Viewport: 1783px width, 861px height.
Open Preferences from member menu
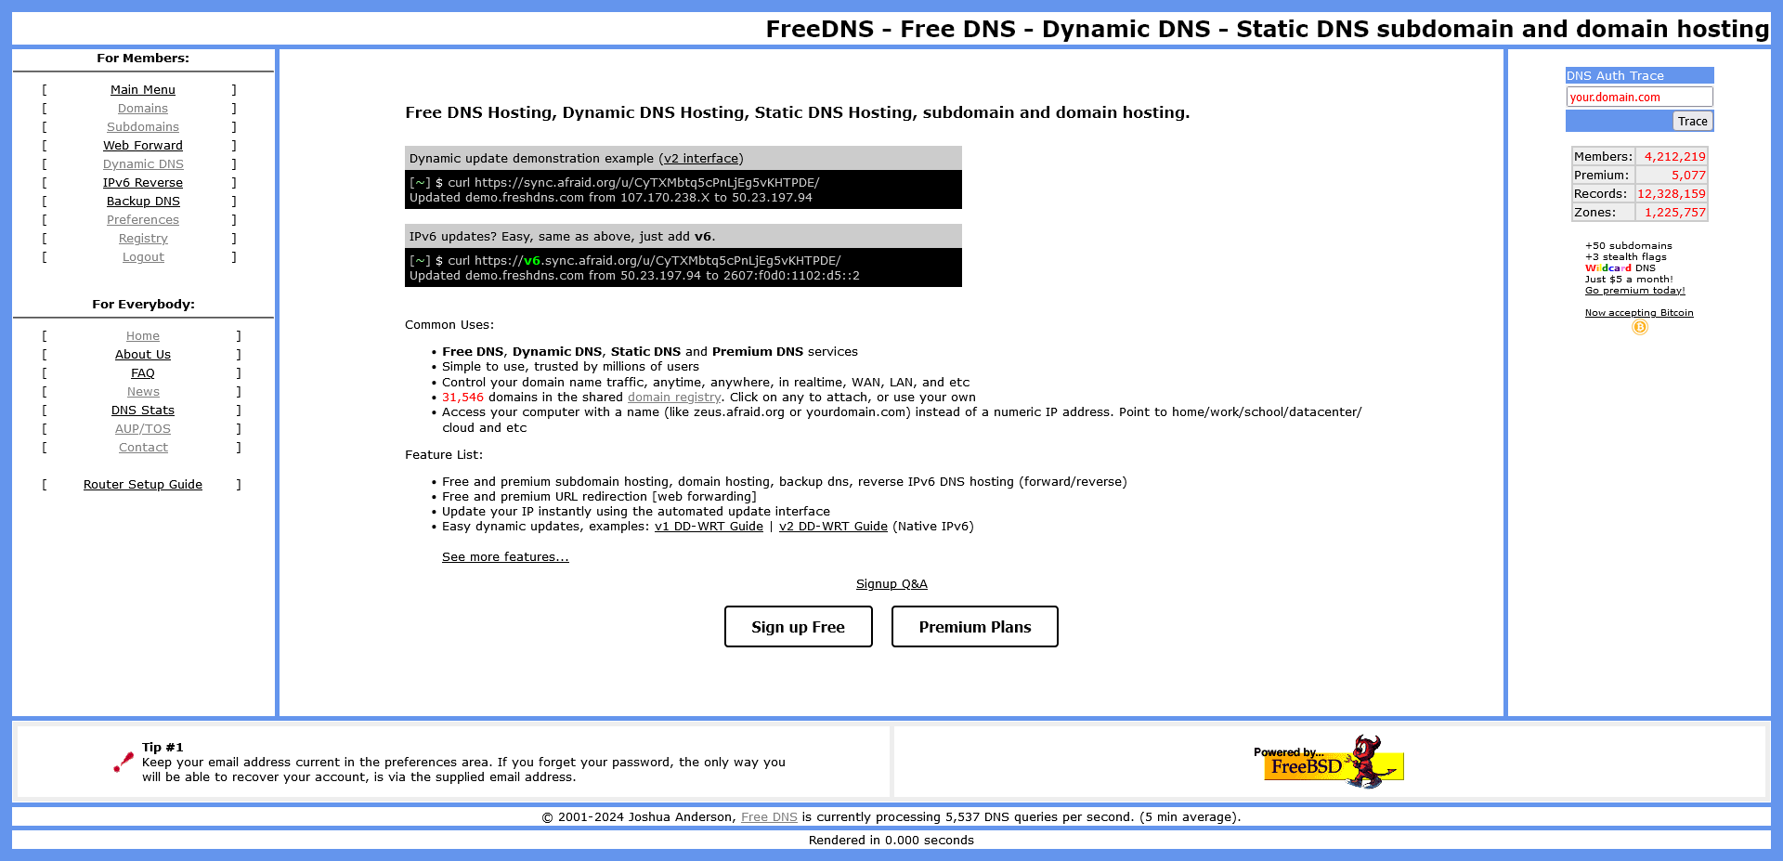143,220
